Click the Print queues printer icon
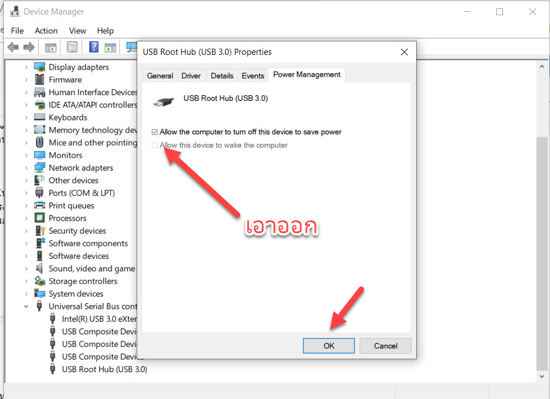 [40, 205]
